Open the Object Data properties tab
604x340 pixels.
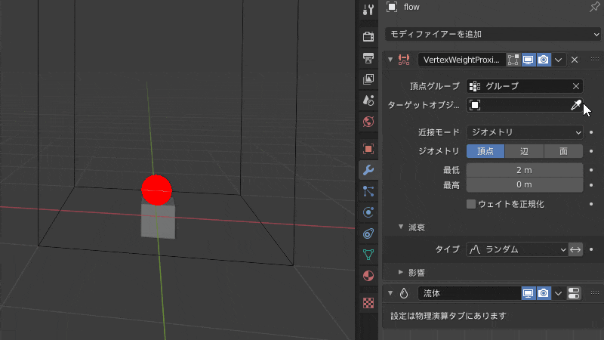(x=368, y=255)
